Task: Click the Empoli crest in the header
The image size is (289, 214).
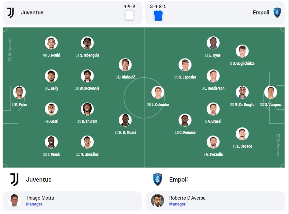Action: (277, 12)
